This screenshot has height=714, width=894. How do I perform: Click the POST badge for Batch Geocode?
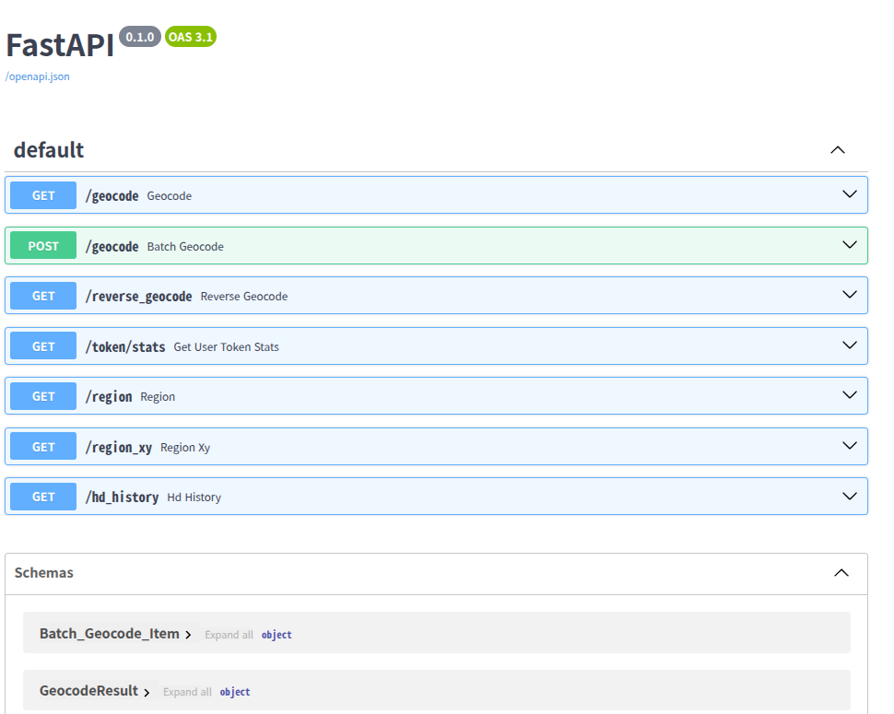(42, 245)
